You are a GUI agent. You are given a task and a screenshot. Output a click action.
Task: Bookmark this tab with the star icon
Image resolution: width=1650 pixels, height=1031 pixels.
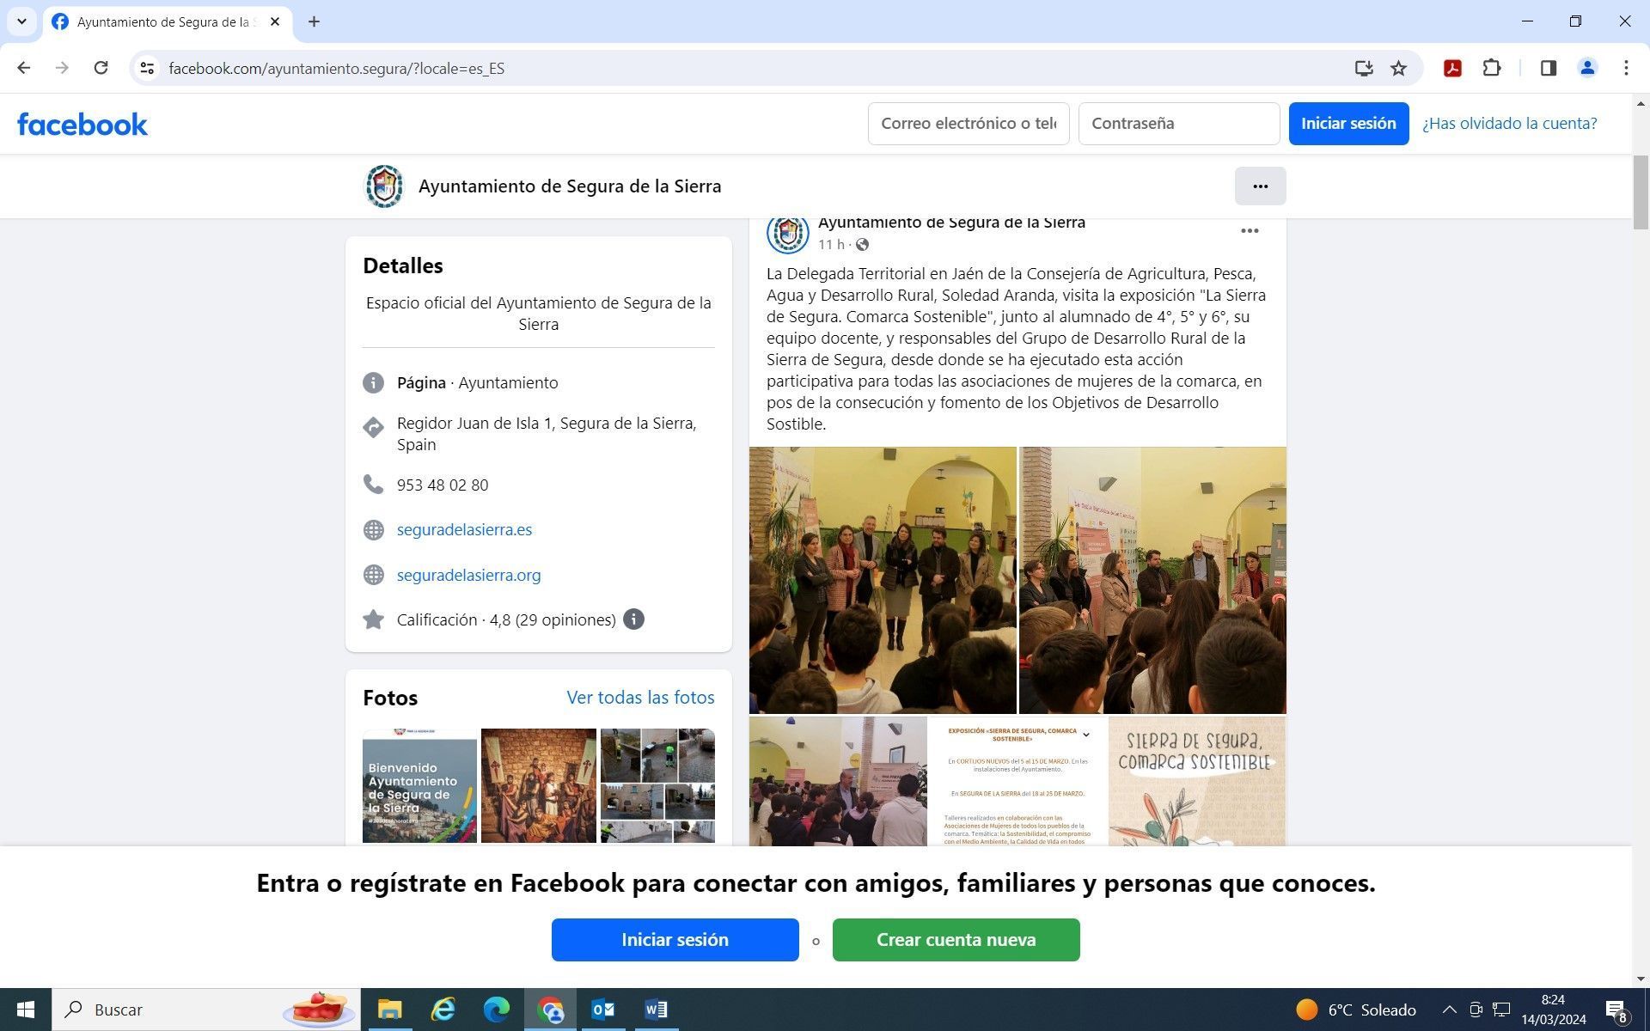pos(1399,68)
